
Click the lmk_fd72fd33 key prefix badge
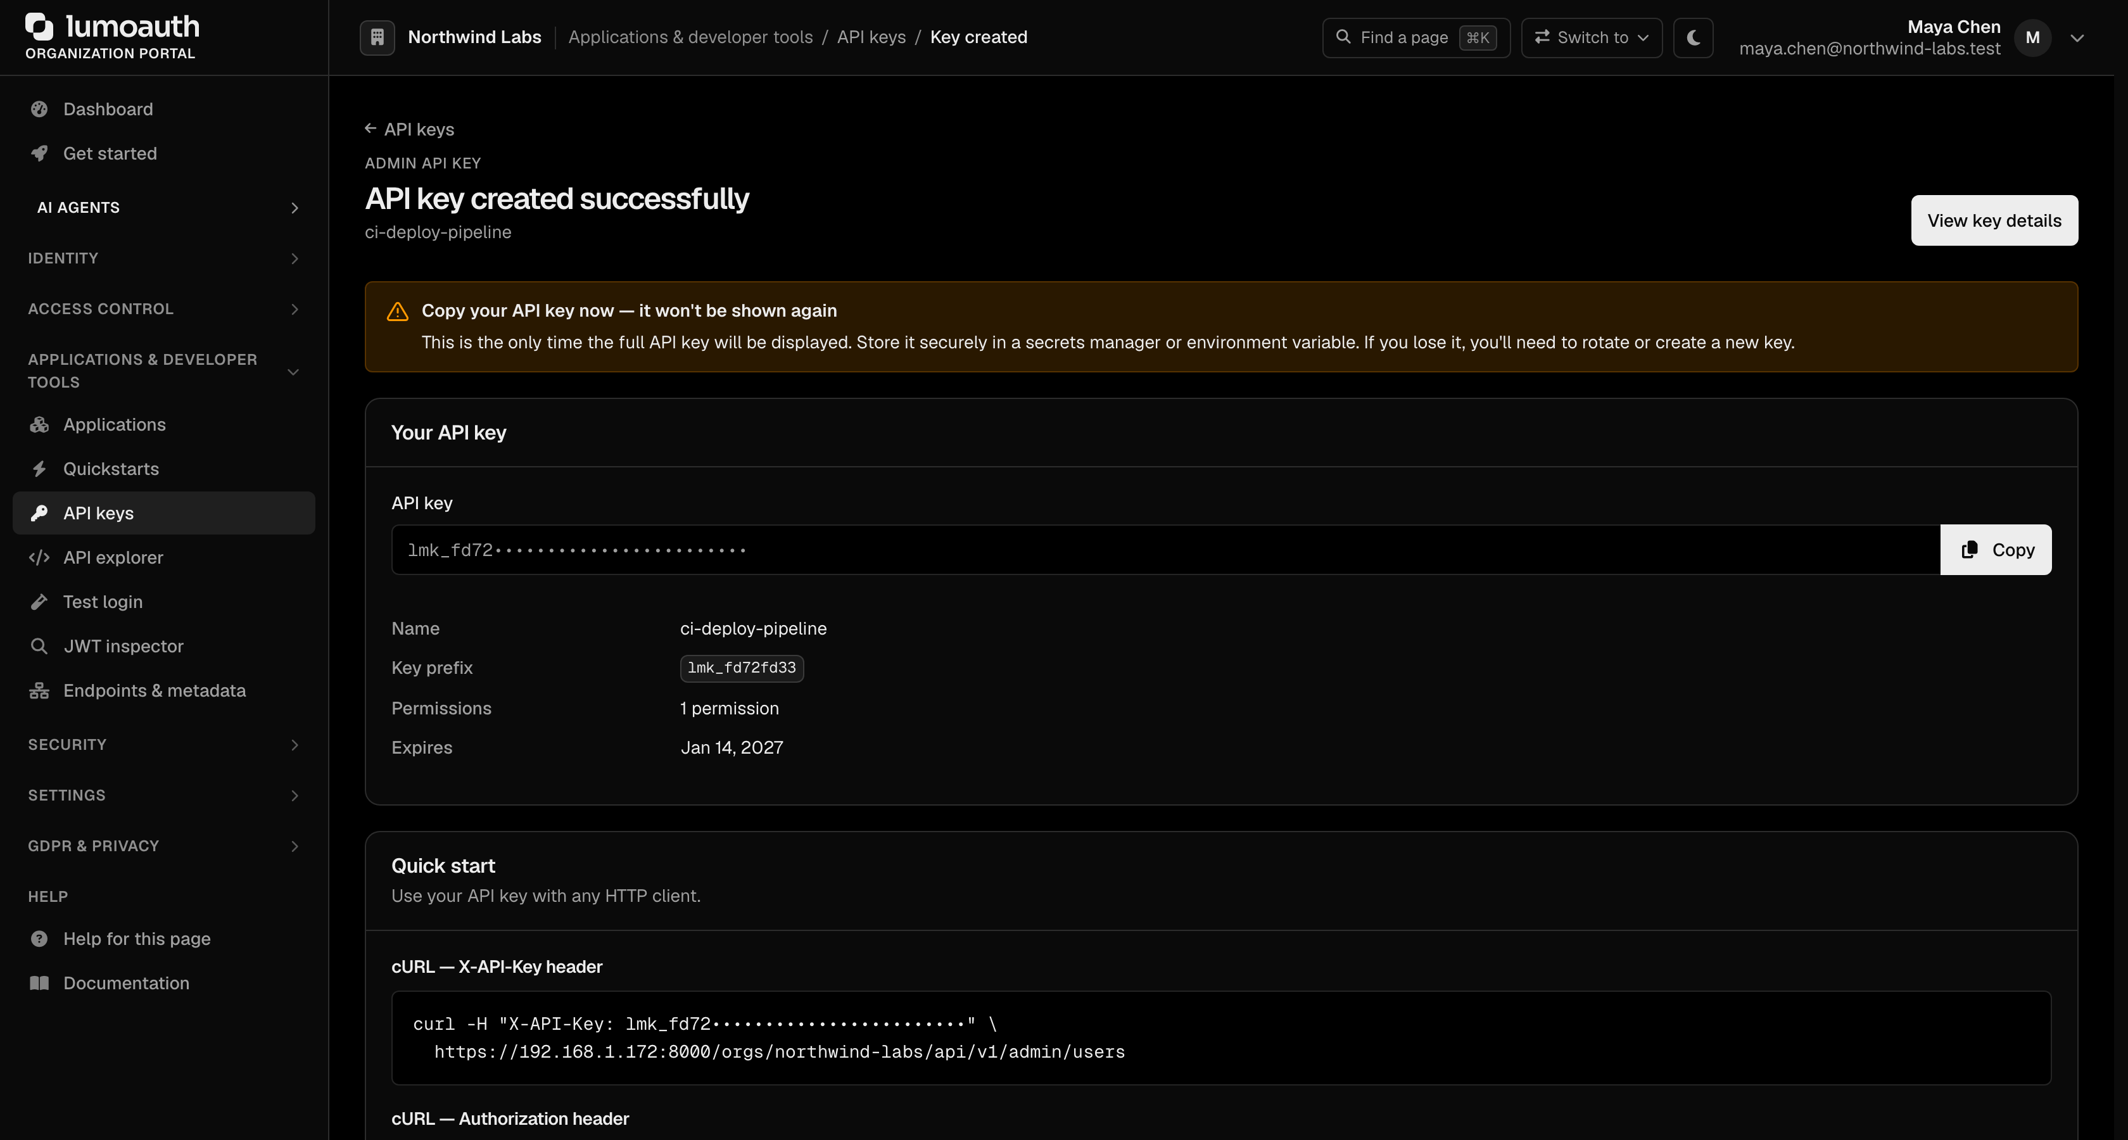(x=742, y=668)
